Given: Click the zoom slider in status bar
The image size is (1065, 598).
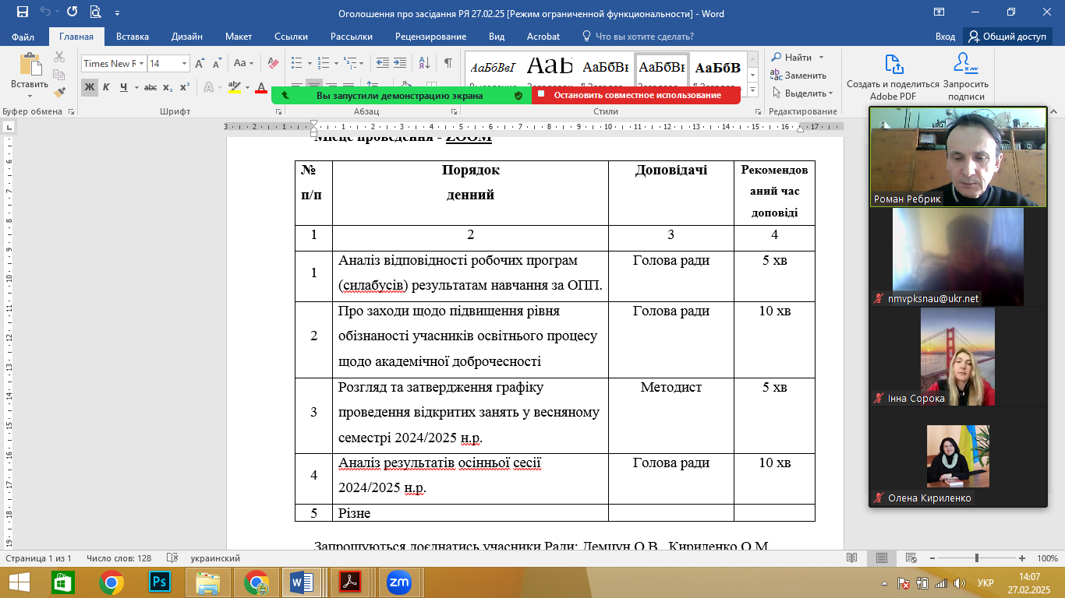Looking at the screenshot, I should 976,558.
